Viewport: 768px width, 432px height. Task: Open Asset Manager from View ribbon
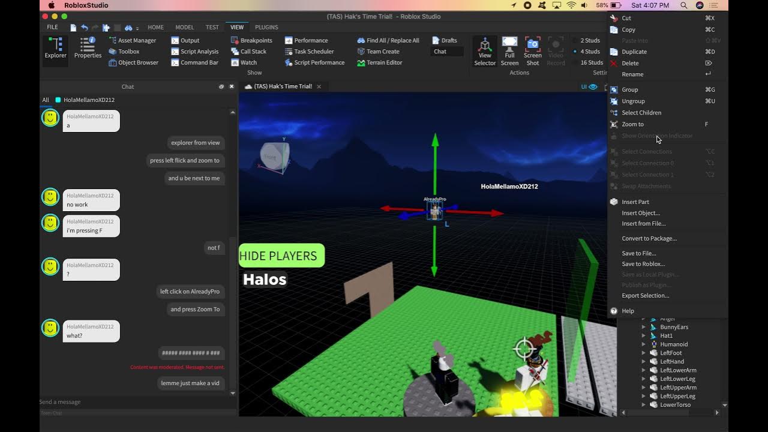tap(133, 40)
